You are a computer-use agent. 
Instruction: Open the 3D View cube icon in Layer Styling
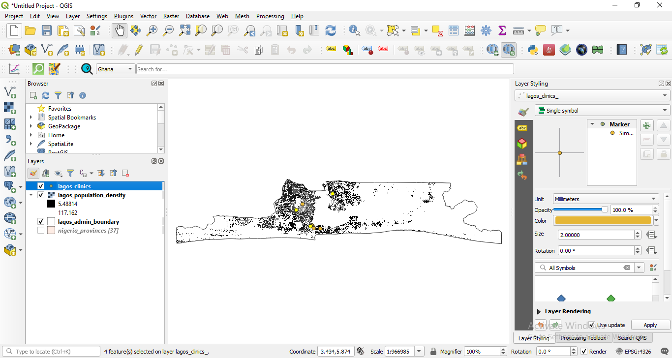[x=522, y=144]
